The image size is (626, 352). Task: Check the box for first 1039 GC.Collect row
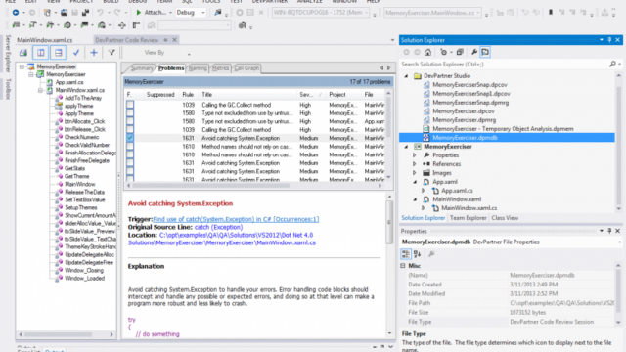[x=130, y=105]
